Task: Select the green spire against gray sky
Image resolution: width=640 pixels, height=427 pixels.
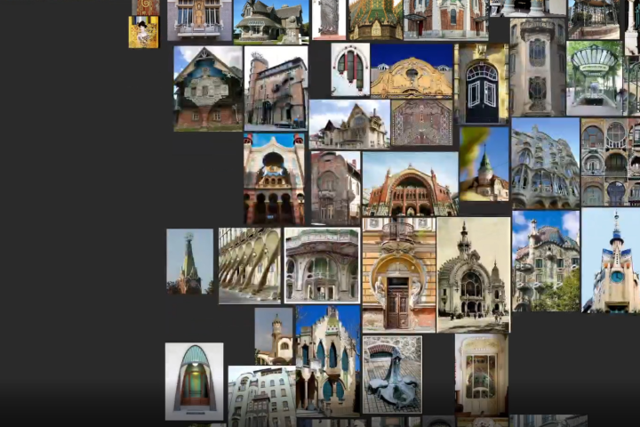Action: click(x=189, y=262)
